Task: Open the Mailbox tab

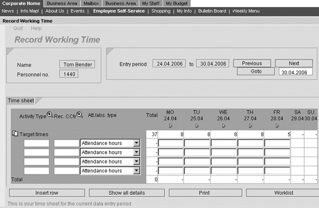Action: [91, 4]
